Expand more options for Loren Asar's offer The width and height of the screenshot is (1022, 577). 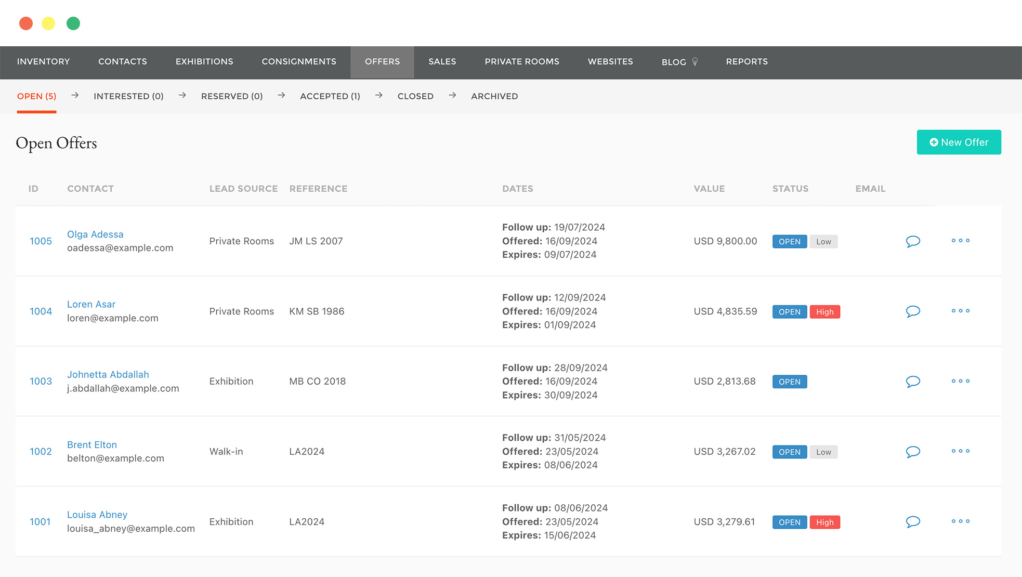pyautogui.click(x=961, y=311)
